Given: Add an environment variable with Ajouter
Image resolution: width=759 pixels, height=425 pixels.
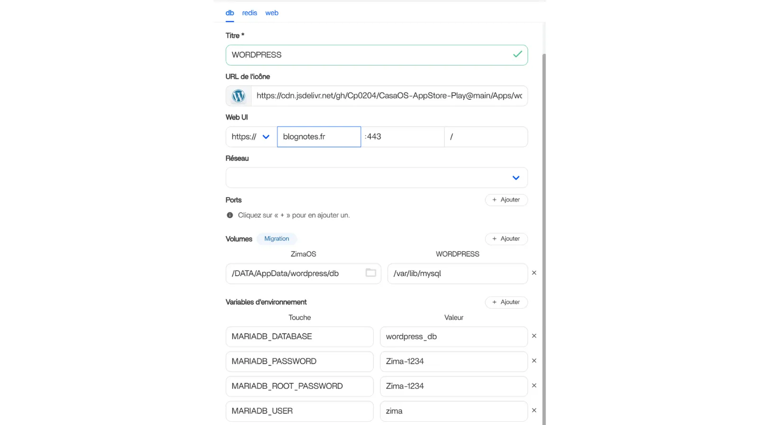Looking at the screenshot, I should [x=506, y=302].
